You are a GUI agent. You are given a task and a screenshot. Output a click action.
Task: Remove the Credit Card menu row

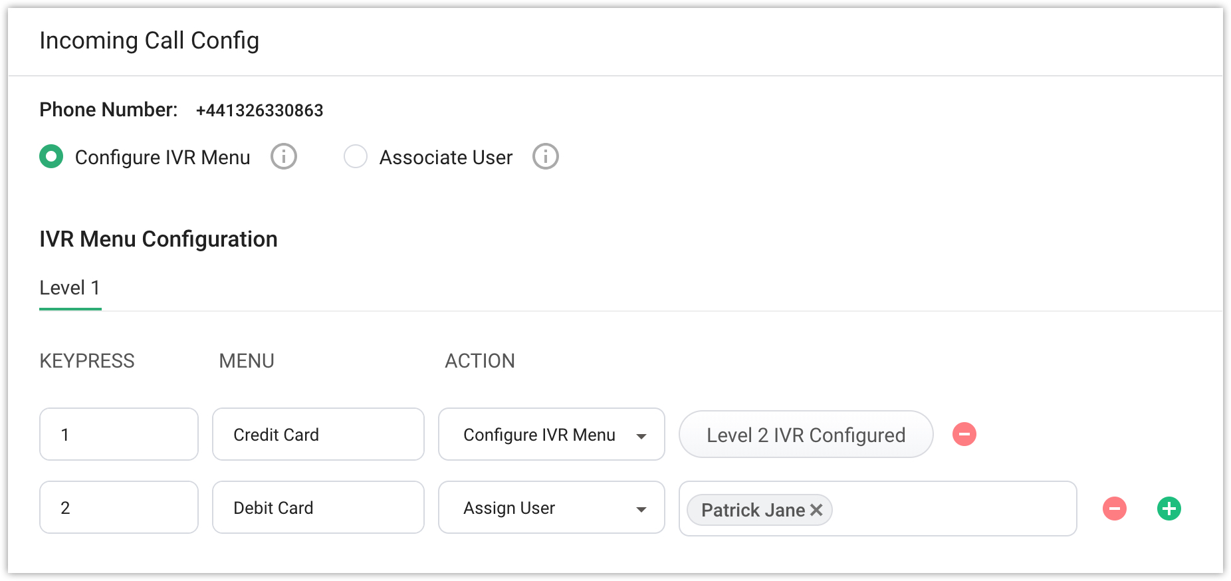(964, 434)
